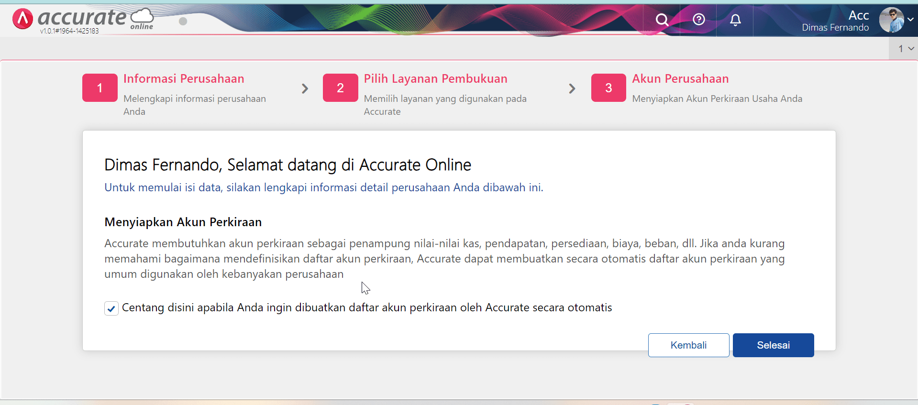Click 'Menyiapkan Akun Perkiraan' heading
Image resolution: width=918 pixels, height=405 pixels.
point(183,222)
